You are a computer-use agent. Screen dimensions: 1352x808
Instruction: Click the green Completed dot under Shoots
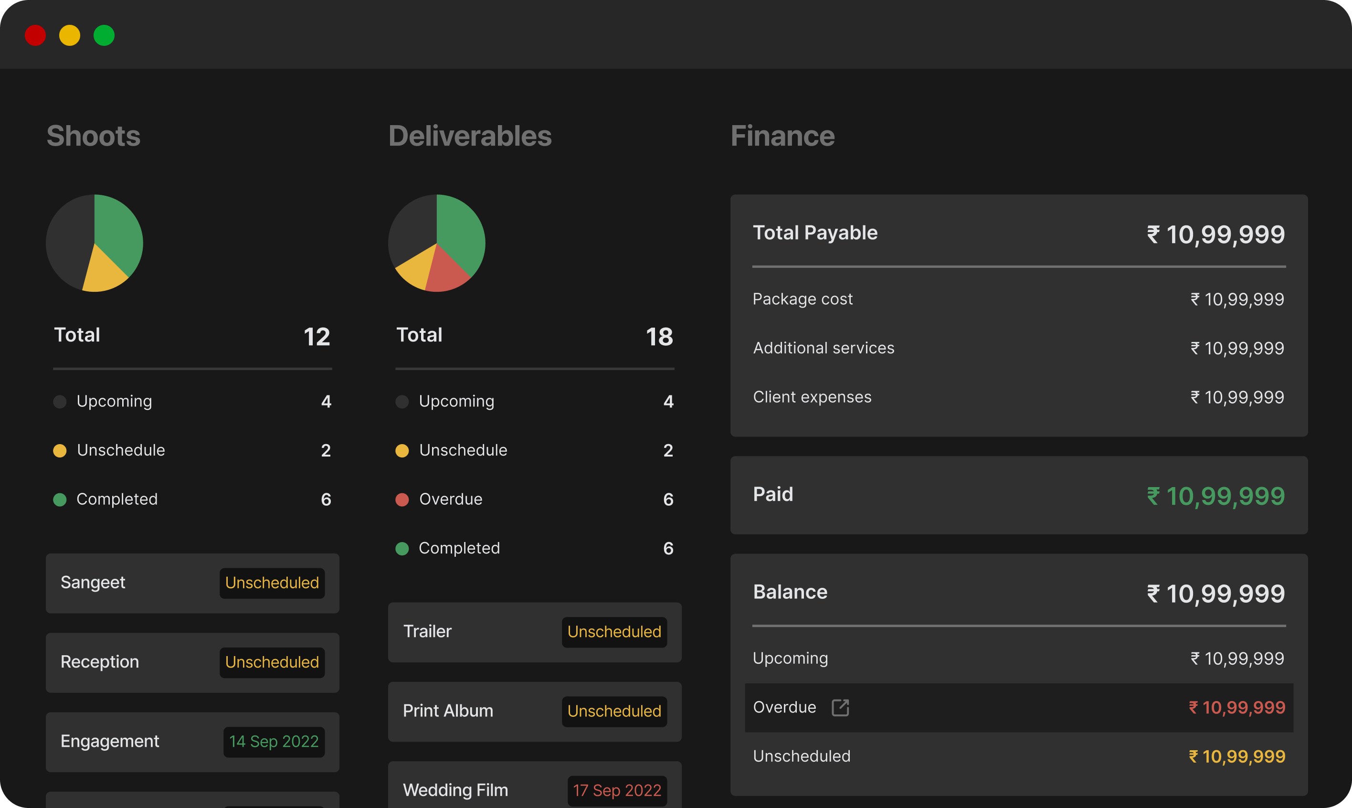[x=60, y=500]
